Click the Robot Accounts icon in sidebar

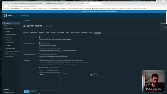point(6,34)
